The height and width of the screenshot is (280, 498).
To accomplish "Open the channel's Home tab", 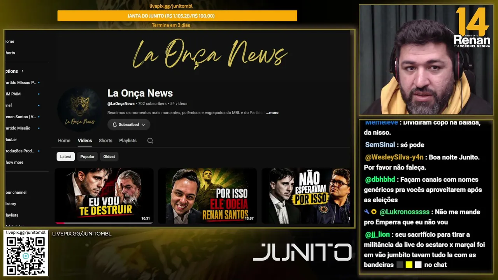I will tap(64, 141).
